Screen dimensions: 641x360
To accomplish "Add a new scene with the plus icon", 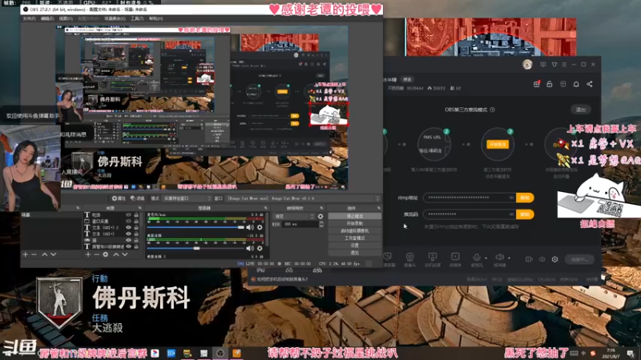I will pos(26,254).
